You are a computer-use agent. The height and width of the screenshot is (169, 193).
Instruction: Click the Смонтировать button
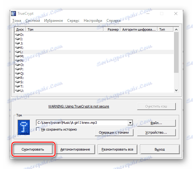pyautogui.click(x=33, y=149)
